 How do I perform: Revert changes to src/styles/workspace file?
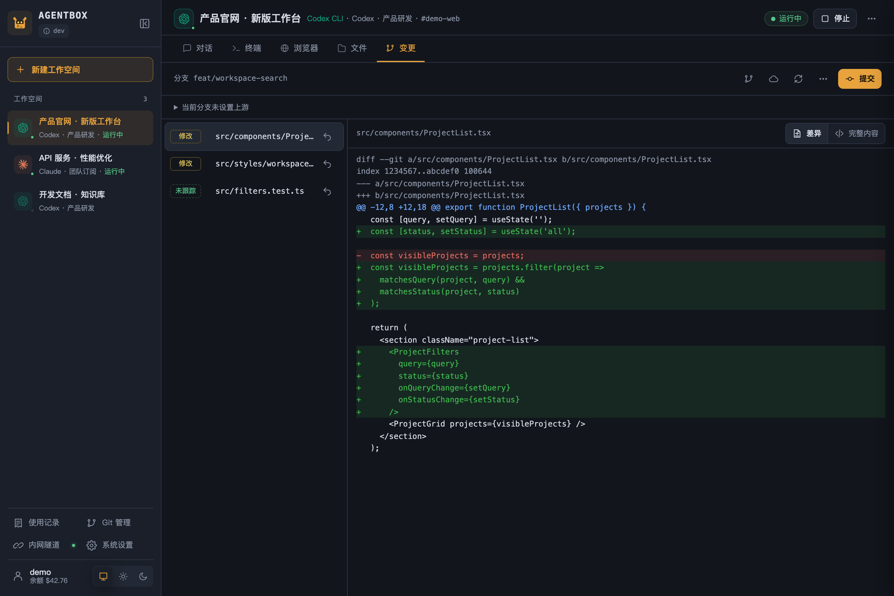pyautogui.click(x=327, y=164)
